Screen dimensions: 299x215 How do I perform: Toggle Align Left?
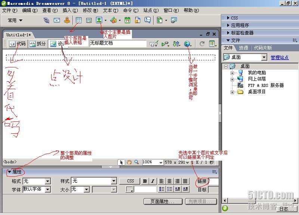(x=161, y=181)
